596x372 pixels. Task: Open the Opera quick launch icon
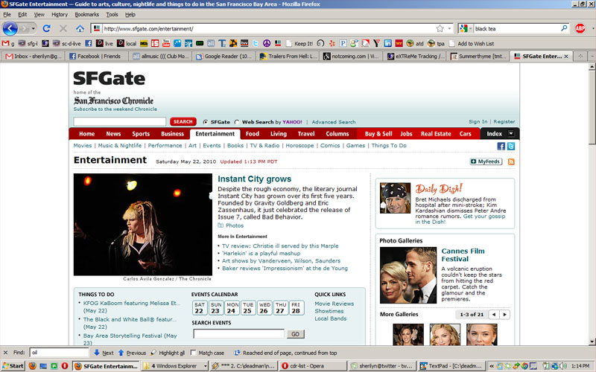(65, 366)
